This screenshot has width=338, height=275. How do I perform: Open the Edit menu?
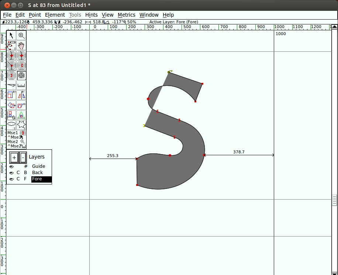20,15
